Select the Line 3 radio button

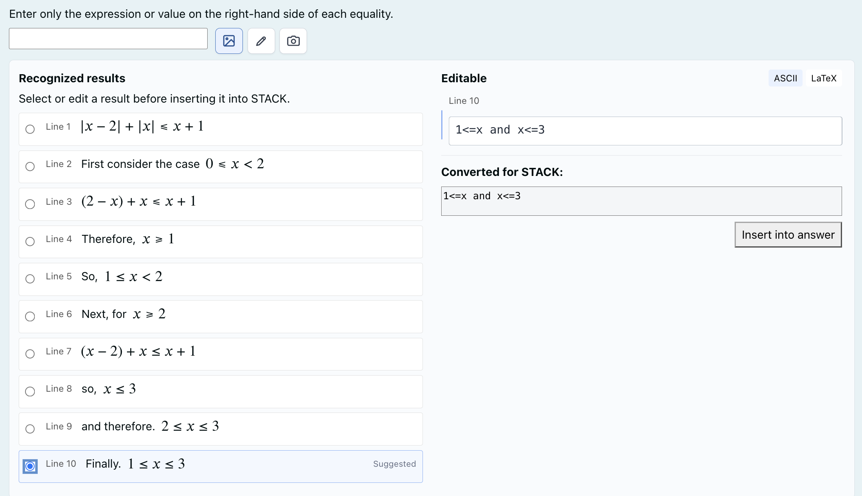click(30, 204)
